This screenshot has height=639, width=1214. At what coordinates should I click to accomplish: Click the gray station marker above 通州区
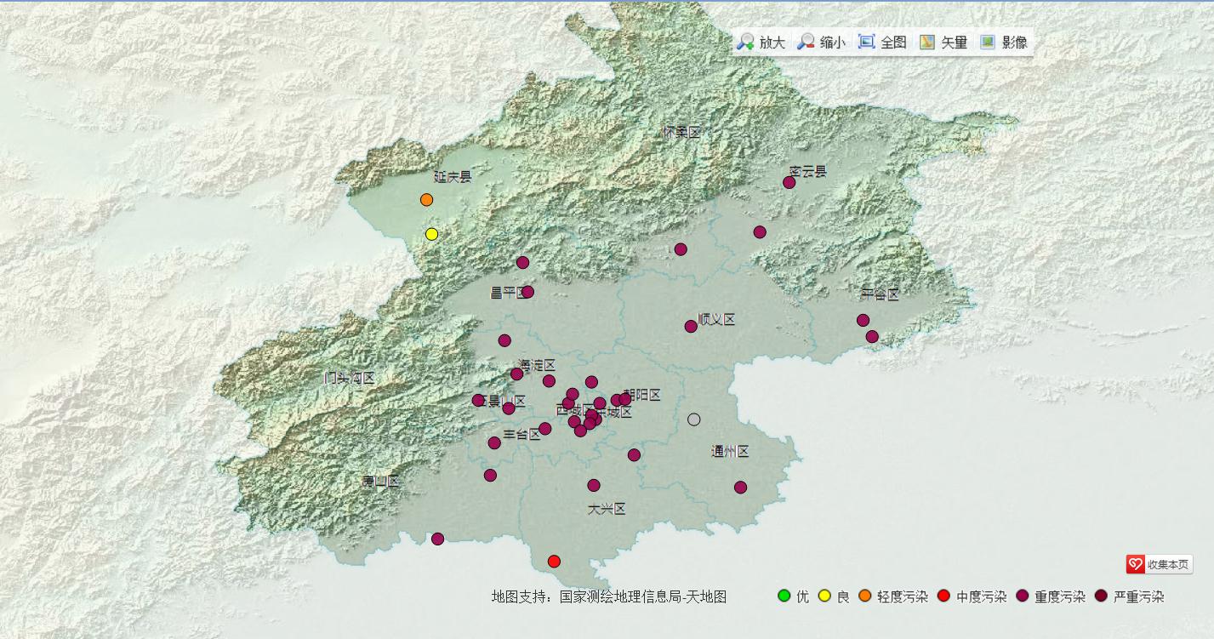pyautogui.click(x=694, y=419)
